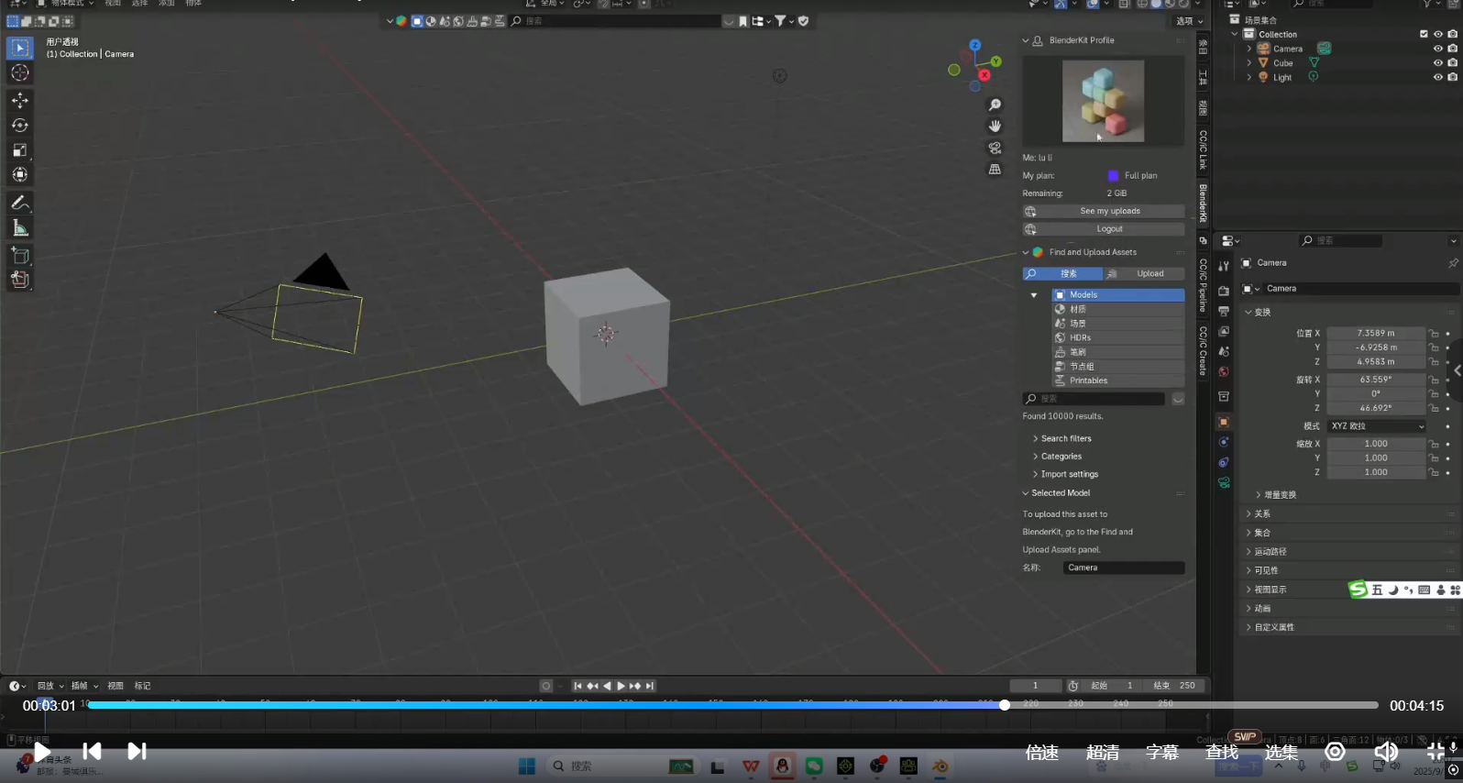
Task: Select the Move tool in left toolbar
Action: pos(19,100)
